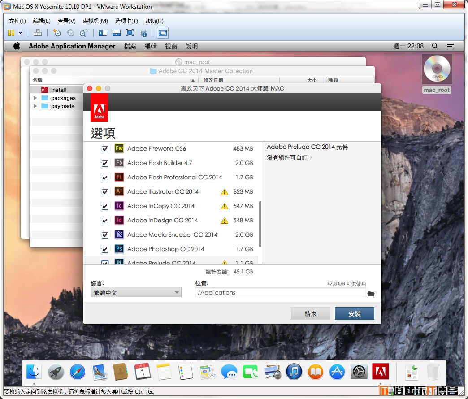
Task: Click the /Applications location field
Action: coord(280,292)
